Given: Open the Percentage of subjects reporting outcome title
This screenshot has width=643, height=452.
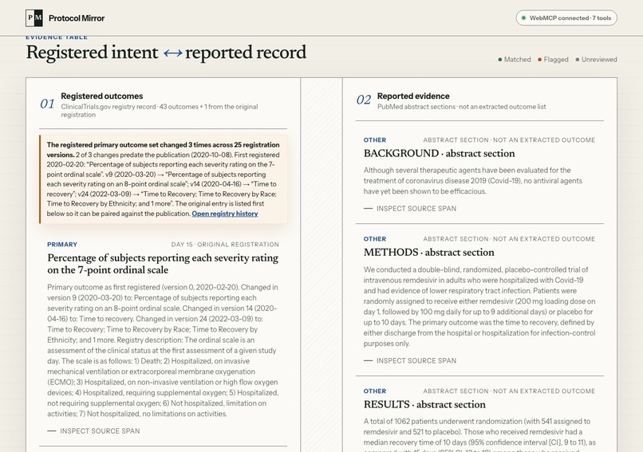Looking at the screenshot, I should coord(163,264).
